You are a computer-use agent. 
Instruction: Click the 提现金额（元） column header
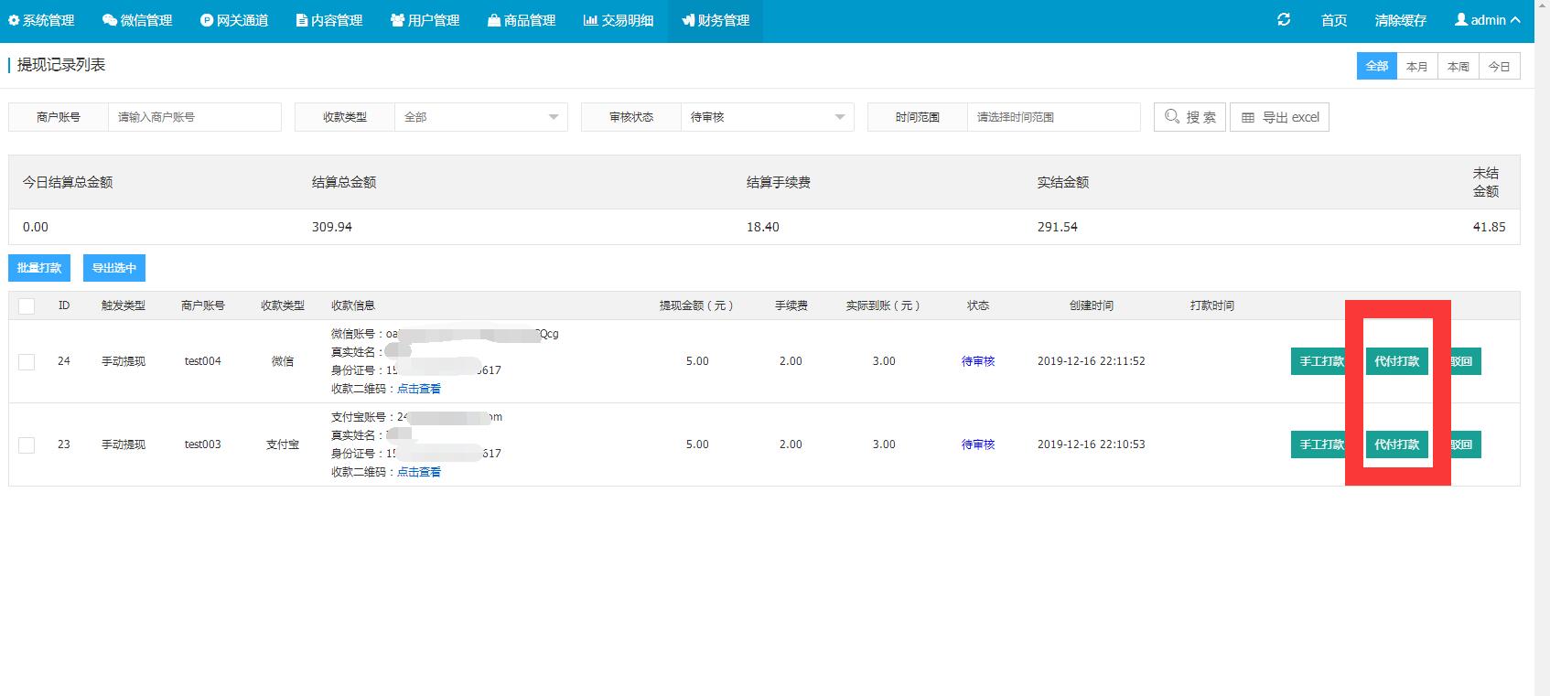(x=697, y=305)
